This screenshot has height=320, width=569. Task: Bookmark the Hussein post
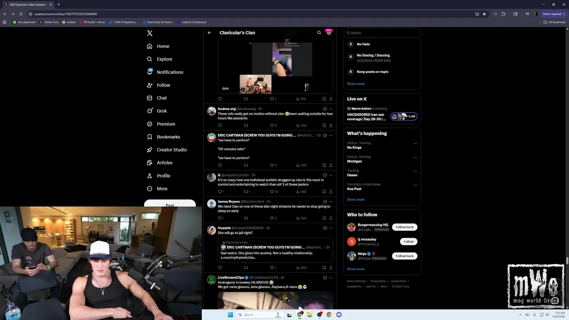324,268
